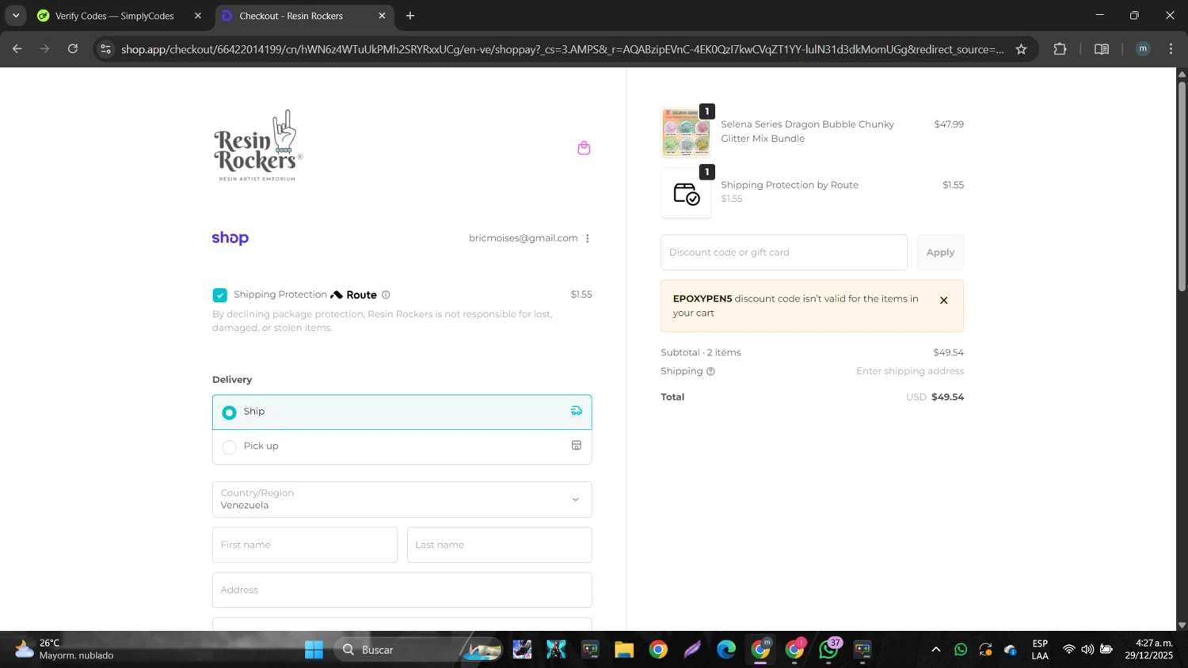Open the Windows Start menu
Viewport: 1188px width, 668px height.
tap(314, 650)
